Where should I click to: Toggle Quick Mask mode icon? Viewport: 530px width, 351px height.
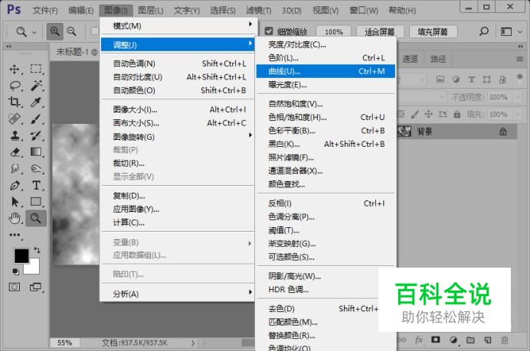click(x=15, y=287)
